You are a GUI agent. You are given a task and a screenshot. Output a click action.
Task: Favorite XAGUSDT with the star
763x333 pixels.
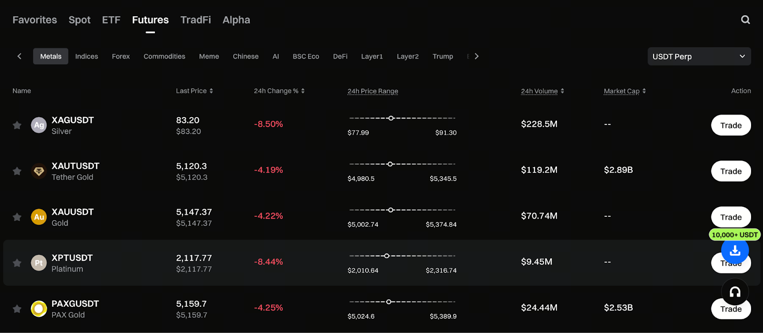(x=17, y=125)
